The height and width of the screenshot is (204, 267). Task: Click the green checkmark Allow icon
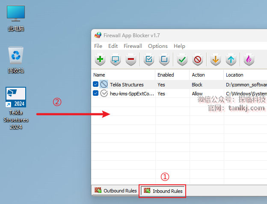182,59
